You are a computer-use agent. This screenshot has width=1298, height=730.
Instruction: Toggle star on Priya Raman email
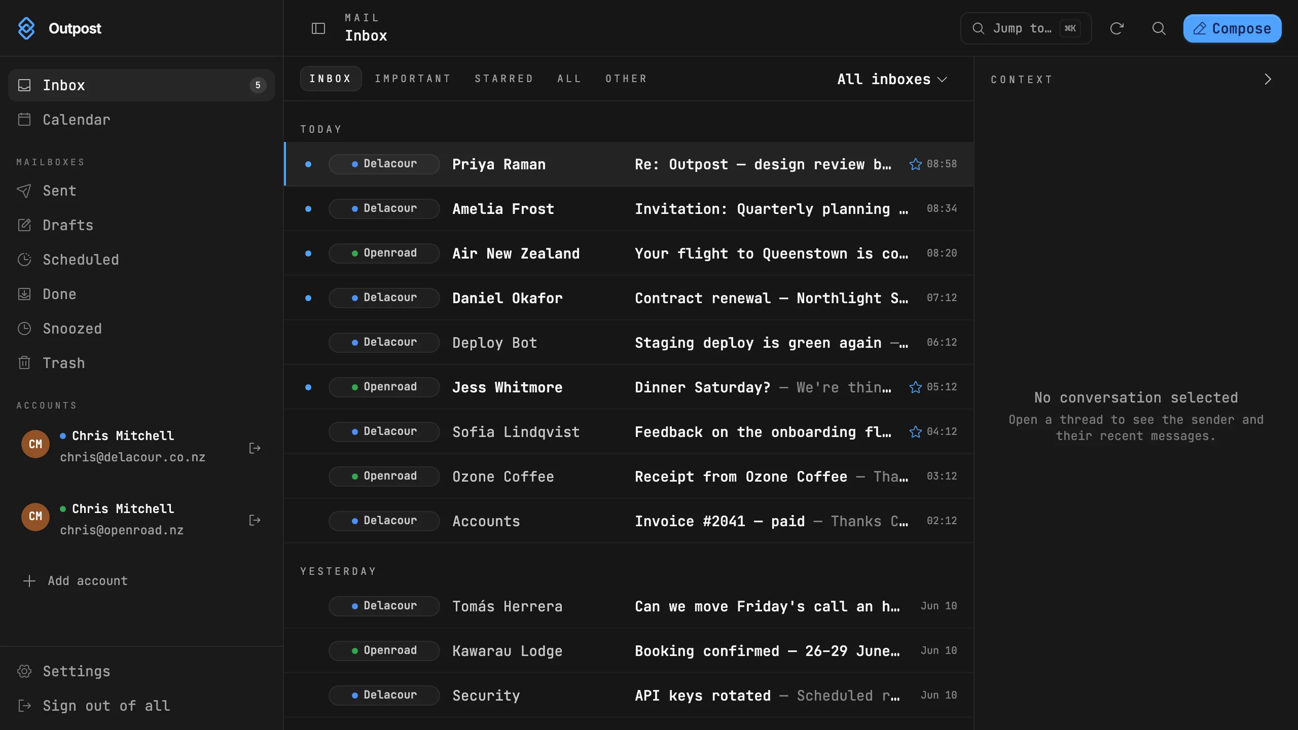pyautogui.click(x=915, y=164)
